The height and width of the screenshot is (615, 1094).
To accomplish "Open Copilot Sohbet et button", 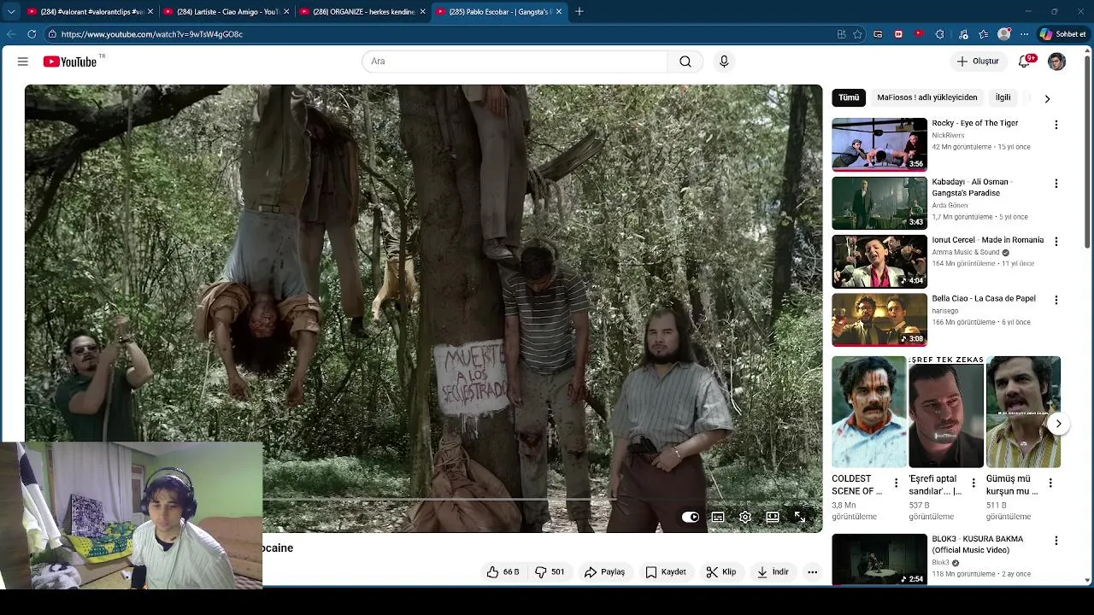I will pos(1063,34).
